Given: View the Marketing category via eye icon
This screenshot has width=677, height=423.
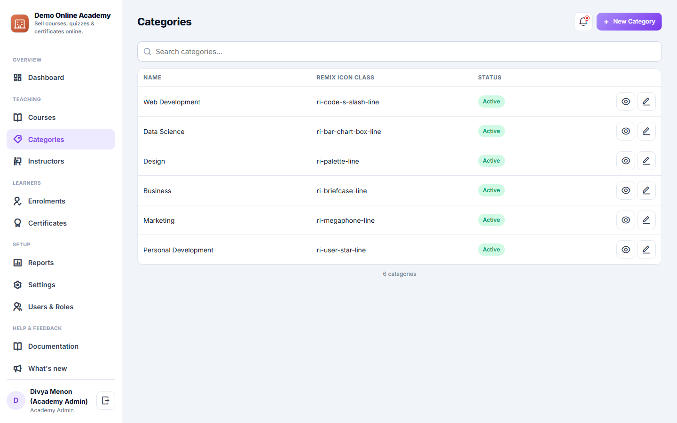Looking at the screenshot, I should pyautogui.click(x=626, y=220).
